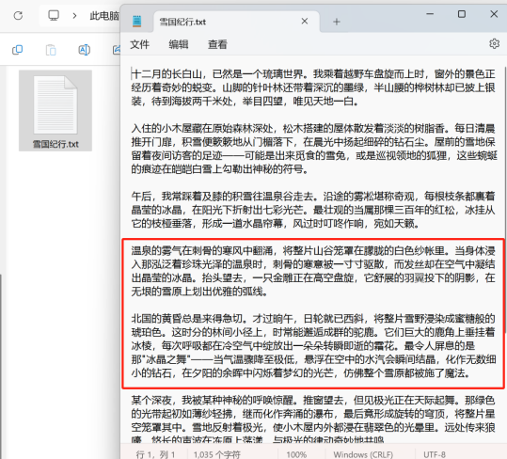Viewport: 507px width, 459px height.
Task: Click the UTF-8 encoding status entry
Action: click(435, 454)
